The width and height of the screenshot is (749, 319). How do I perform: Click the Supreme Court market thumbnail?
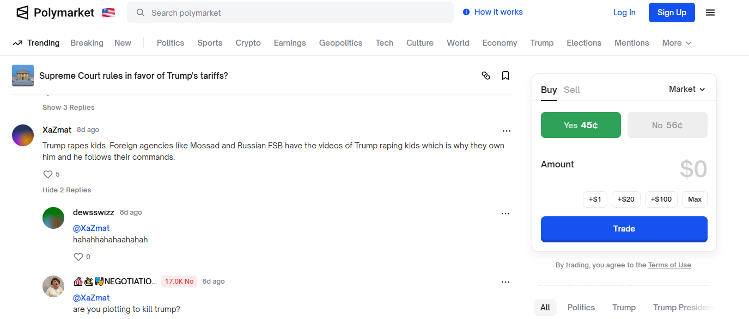(23, 76)
